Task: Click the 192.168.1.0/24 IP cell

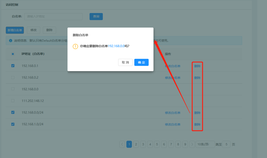Action: click(x=32, y=124)
